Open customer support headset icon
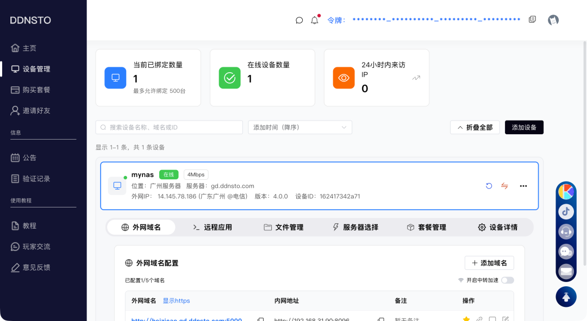This screenshot has width=587, height=321. pos(566,231)
